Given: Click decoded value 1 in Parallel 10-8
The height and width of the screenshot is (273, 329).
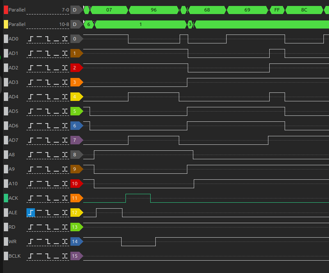Looking at the screenshot, I should pos(140,24).
